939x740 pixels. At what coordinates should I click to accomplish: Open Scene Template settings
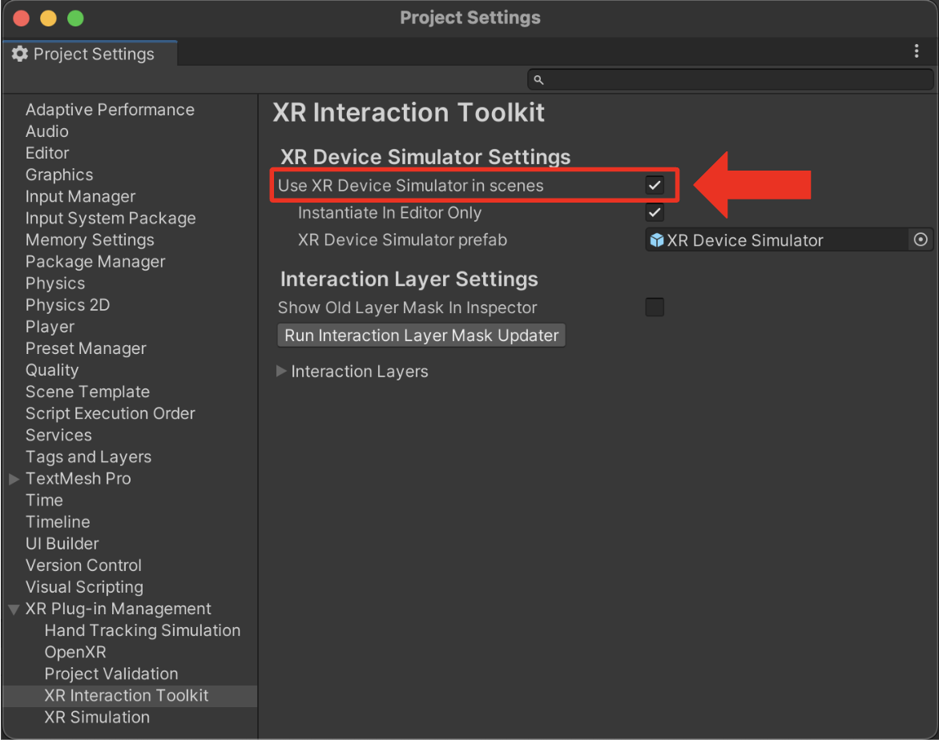click(x=87, y=392)
